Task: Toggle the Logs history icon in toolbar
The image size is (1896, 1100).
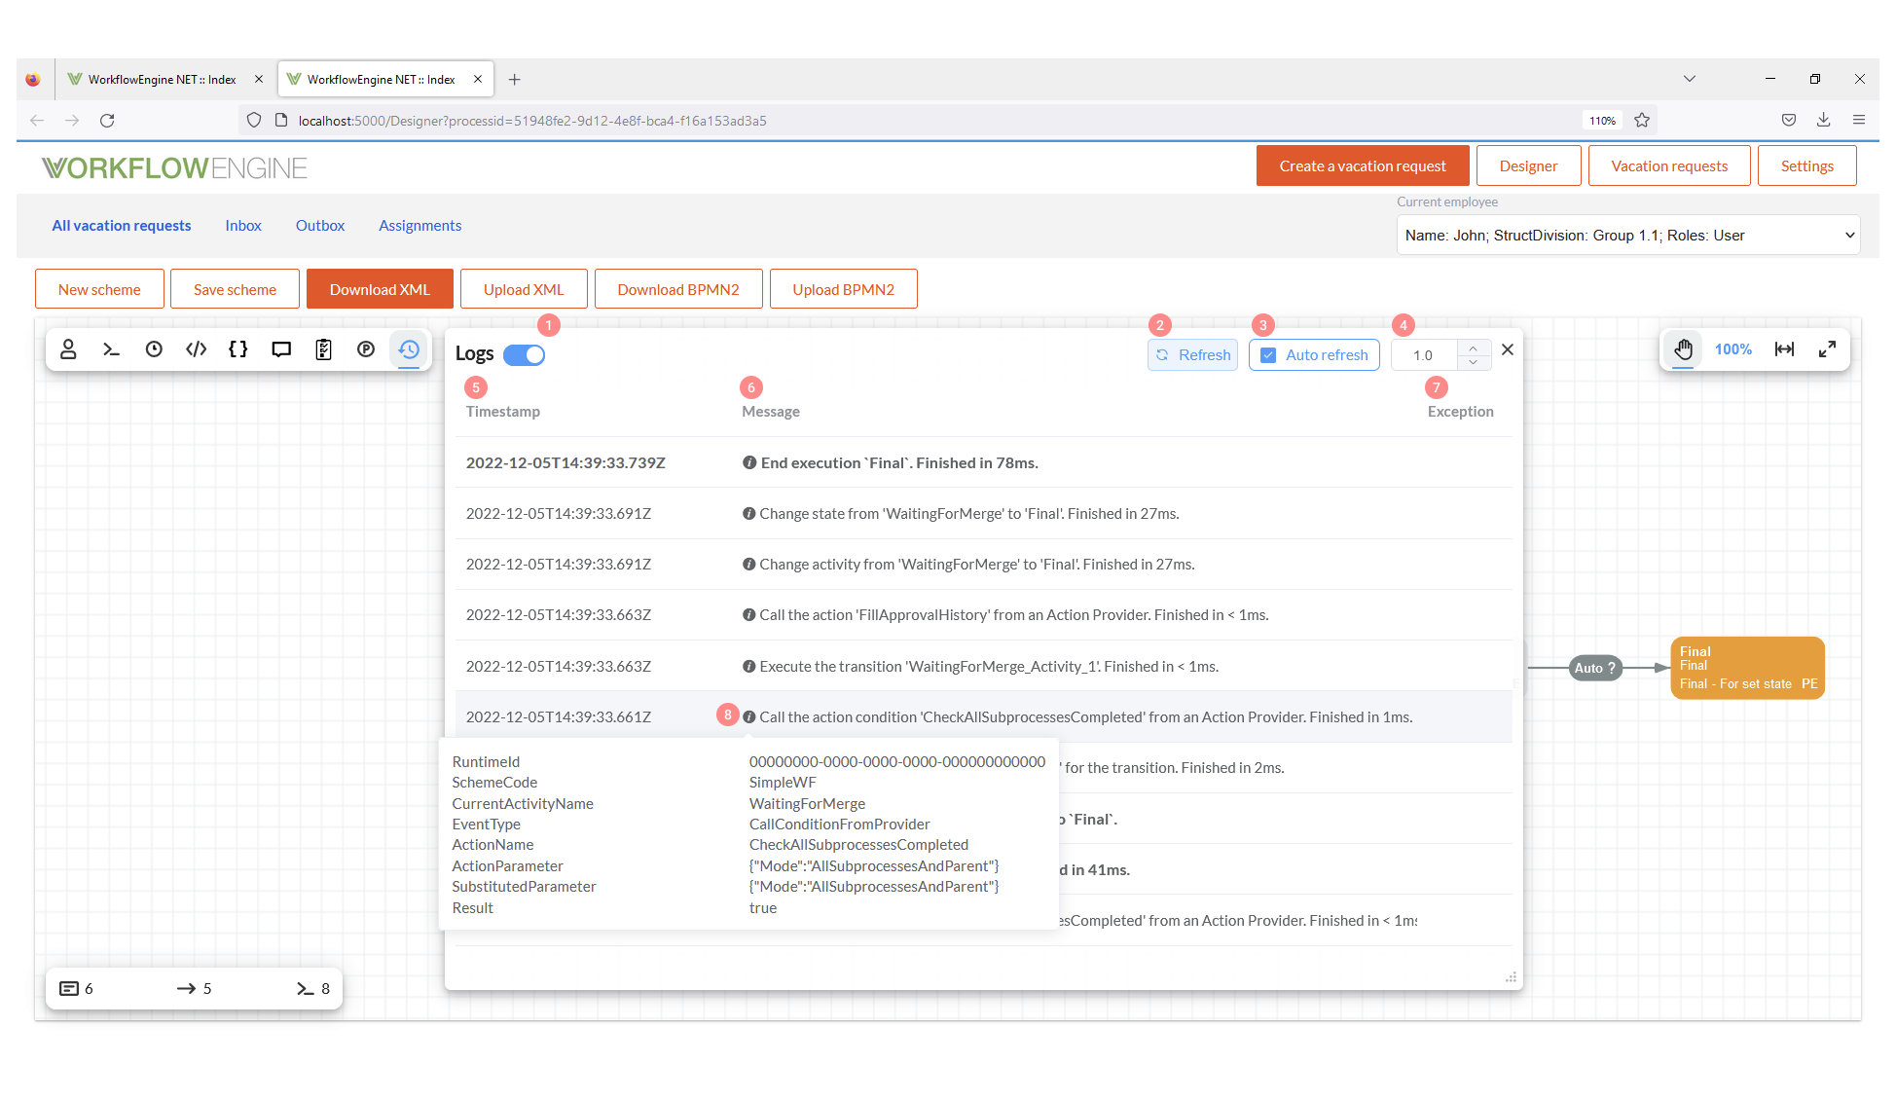Action: click(x=409, y=349)
